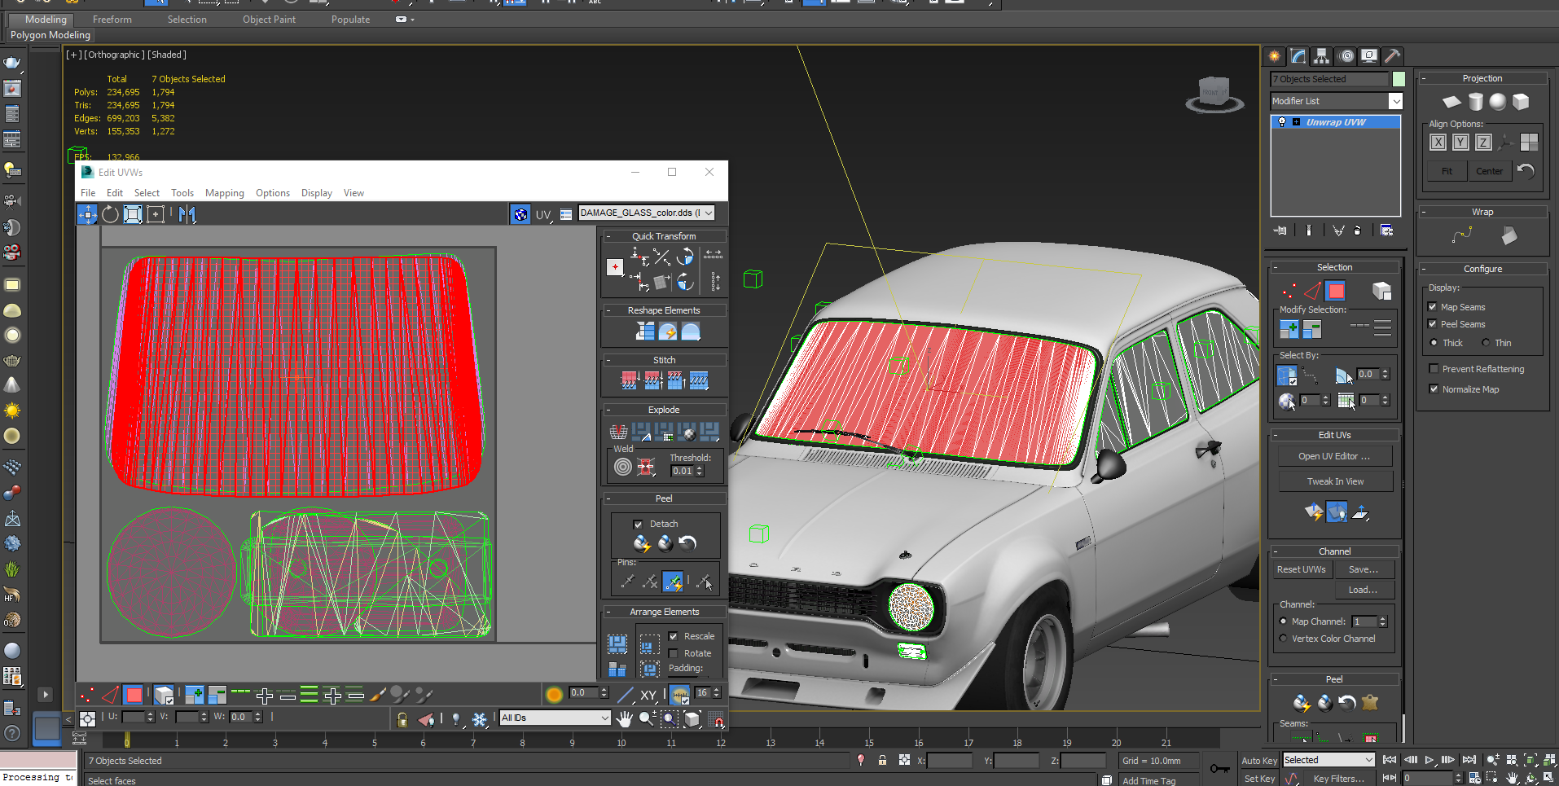Open the Display menu in Edit UVWs
1559x786 pixels.
coord(317,193)
